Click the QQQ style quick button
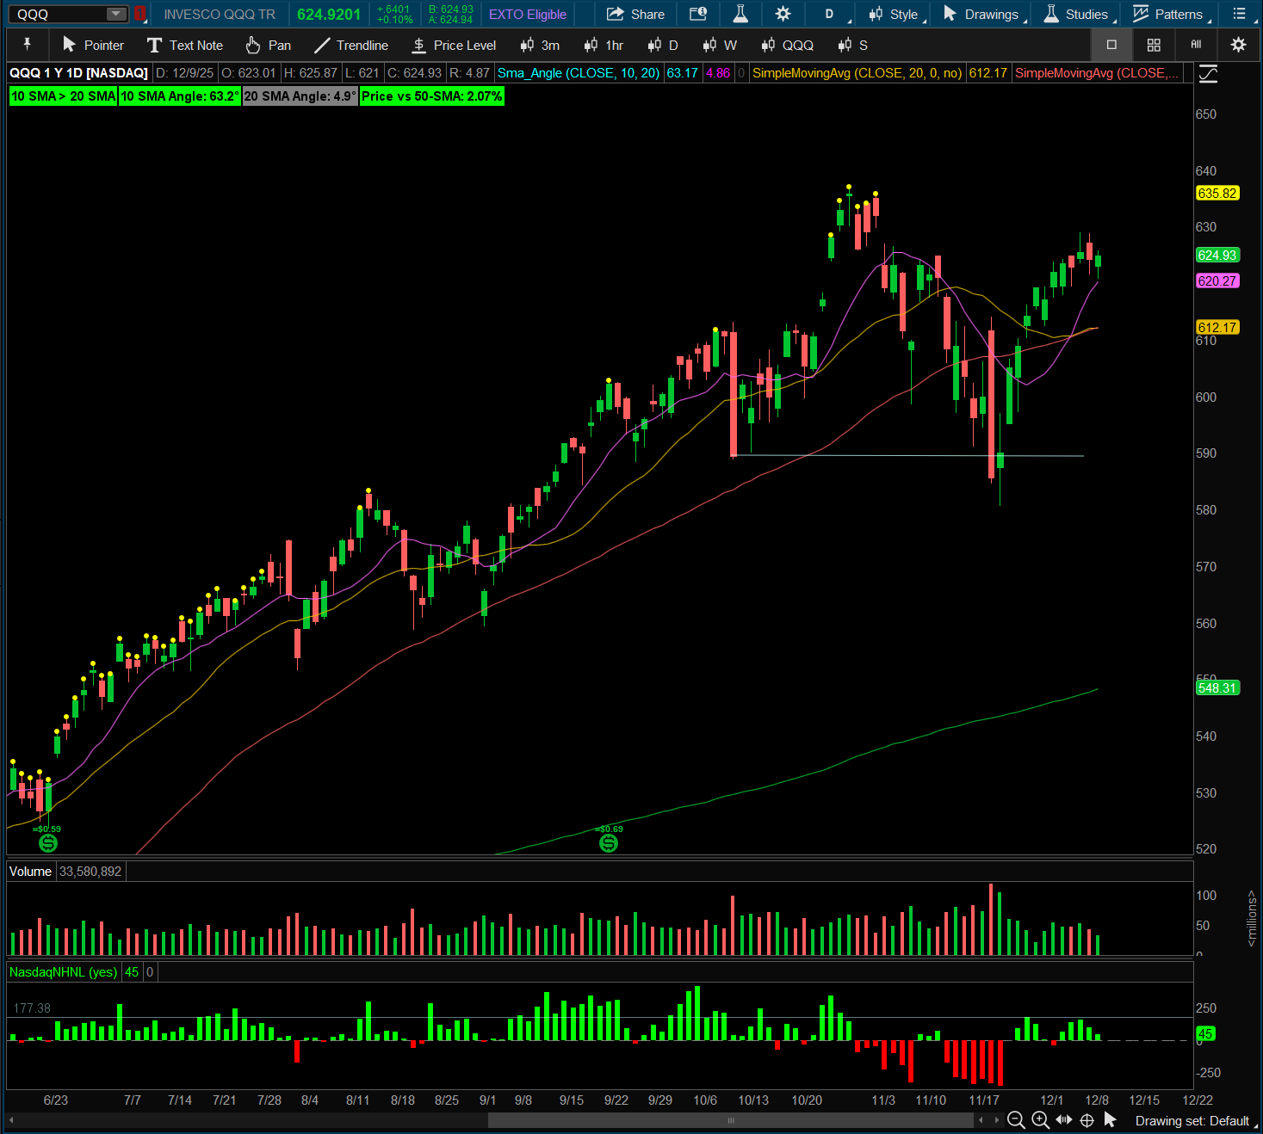This screenshot has height=1134, width=1263. click(787, 45)
